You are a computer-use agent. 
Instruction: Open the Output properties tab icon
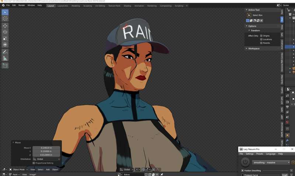287,107
